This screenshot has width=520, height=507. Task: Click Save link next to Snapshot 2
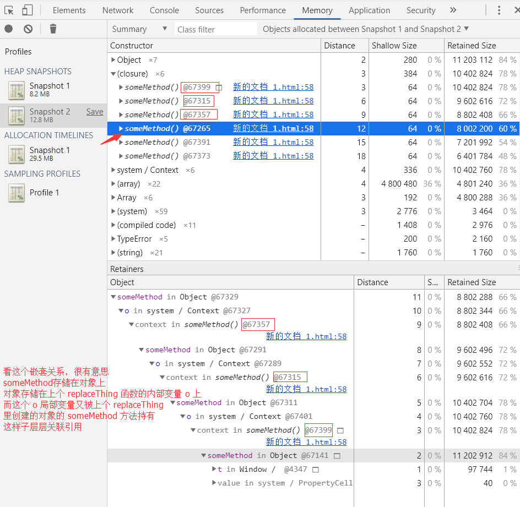[94, 112]
